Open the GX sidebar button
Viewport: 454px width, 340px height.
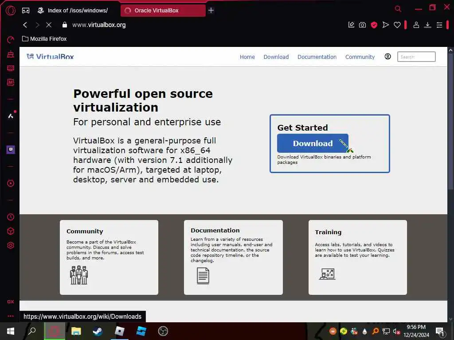pyautogui.click(x=11, y=301)
